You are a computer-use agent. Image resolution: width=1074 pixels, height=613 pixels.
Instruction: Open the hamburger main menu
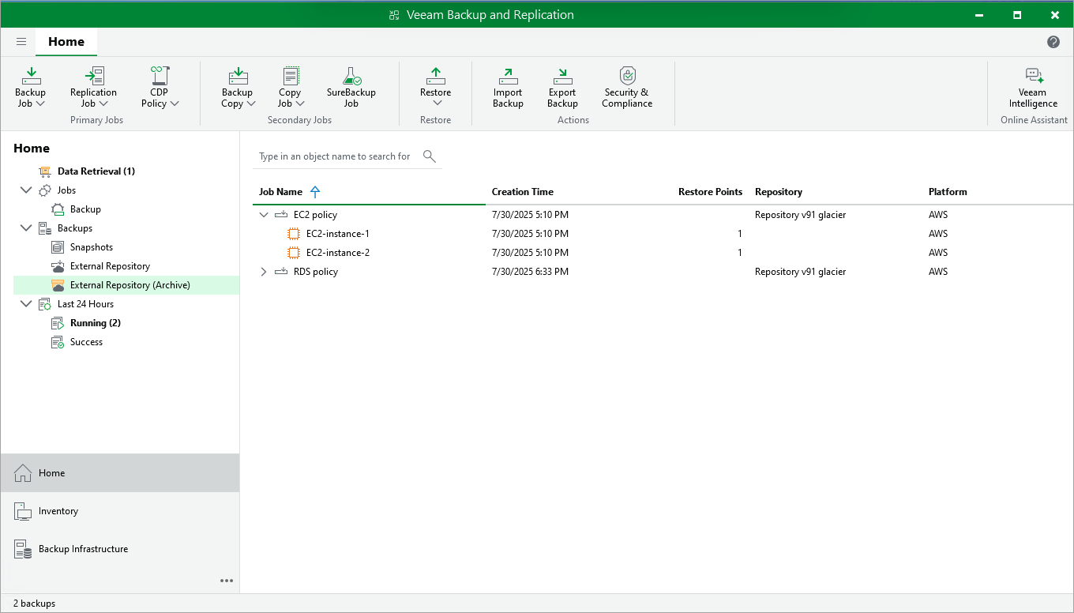[21, 42]
